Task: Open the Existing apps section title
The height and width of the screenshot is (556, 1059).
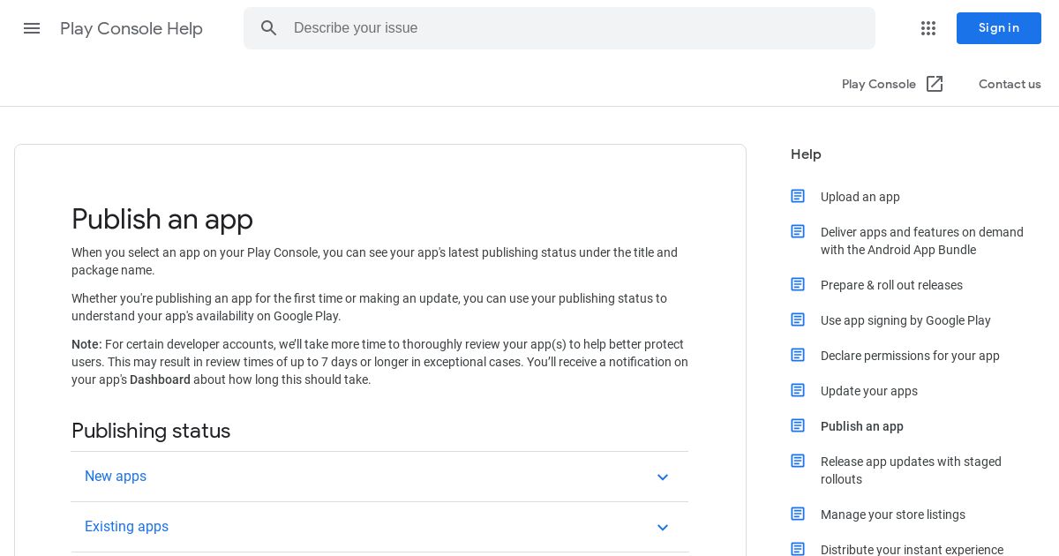Action: point(126,527)
